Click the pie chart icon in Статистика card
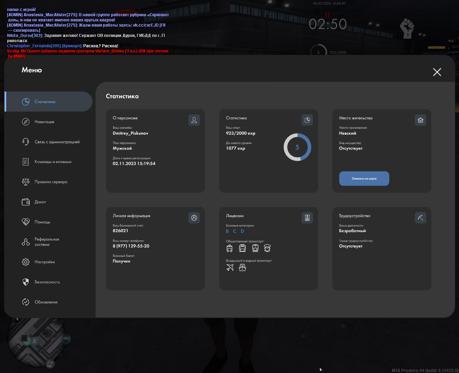This screenshot has width=459, height=373. click(x=307, y=120)
